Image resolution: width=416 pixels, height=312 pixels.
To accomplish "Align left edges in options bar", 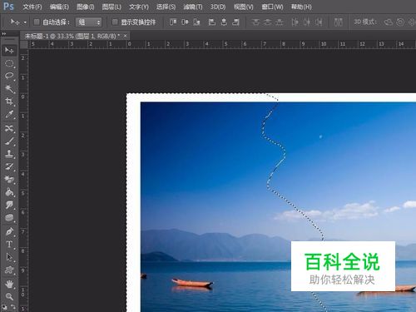I will point(212,22).
